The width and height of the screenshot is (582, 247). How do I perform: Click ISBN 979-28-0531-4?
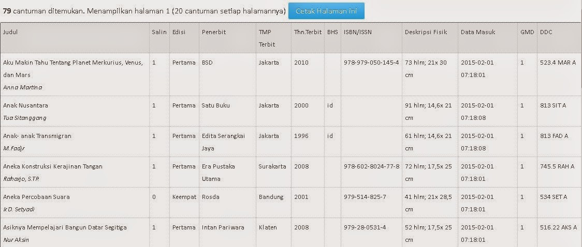tap(365, 227)
